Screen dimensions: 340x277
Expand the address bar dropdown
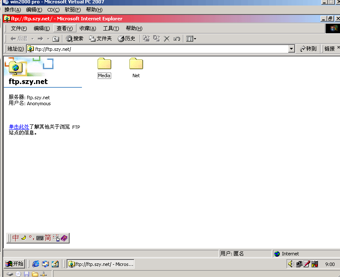[x=291, y=49]
